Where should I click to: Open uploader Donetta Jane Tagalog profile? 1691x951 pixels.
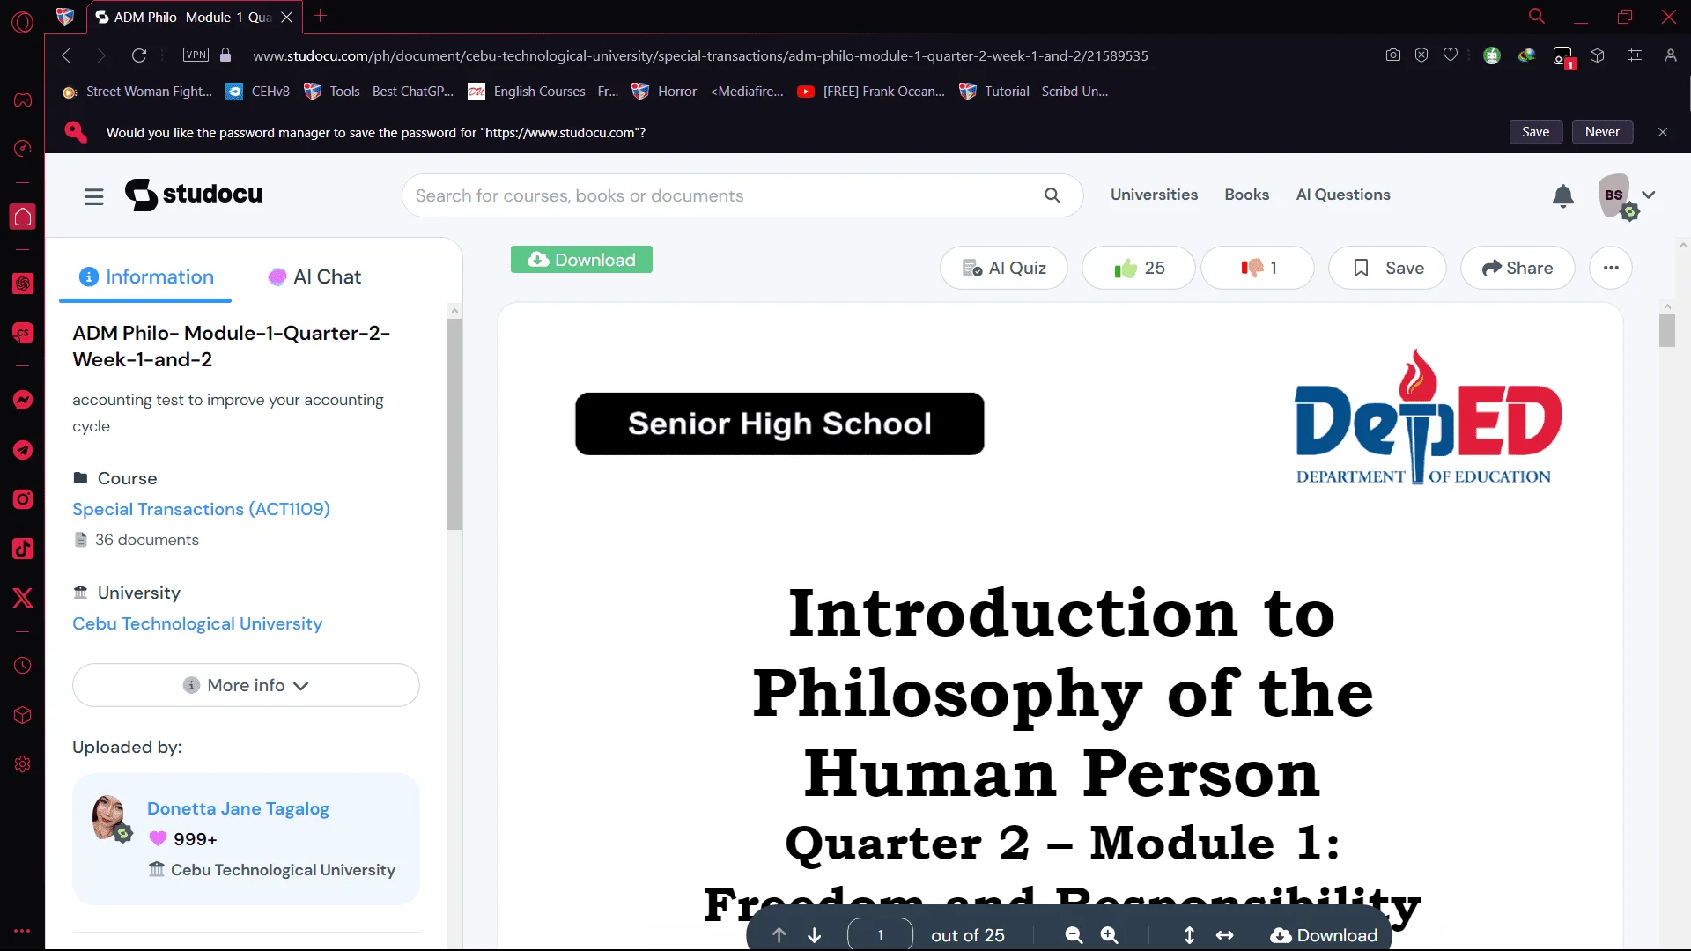[238, 808]
